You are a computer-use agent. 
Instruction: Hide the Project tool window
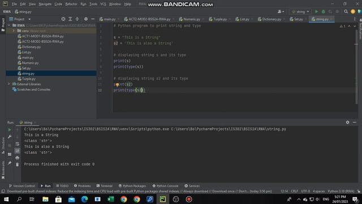click(93, 19)
